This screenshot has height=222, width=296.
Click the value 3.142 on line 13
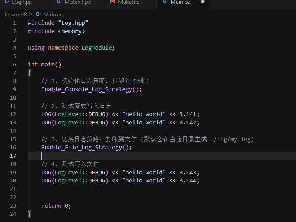coord(188,122)
